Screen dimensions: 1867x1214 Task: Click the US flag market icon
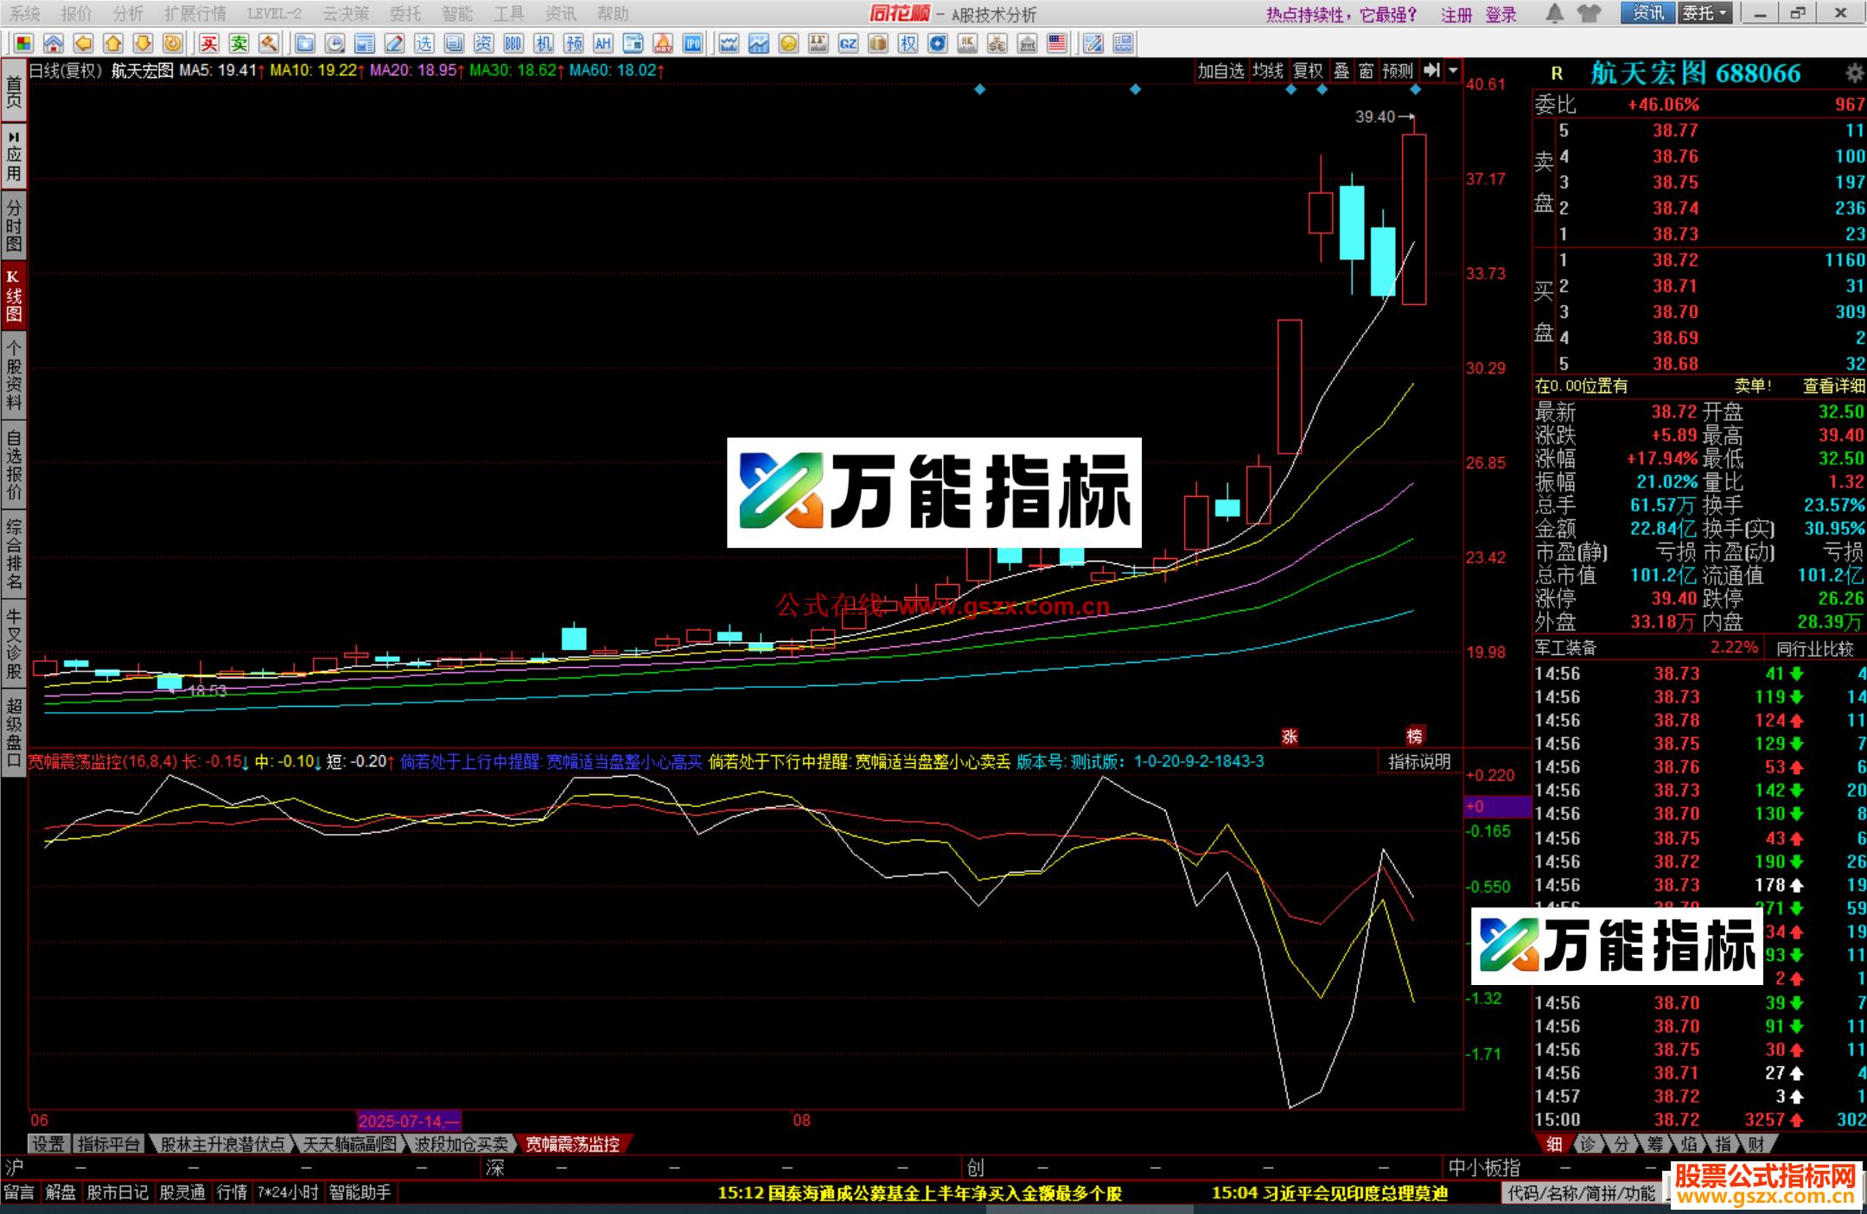tap(1057, 43)
